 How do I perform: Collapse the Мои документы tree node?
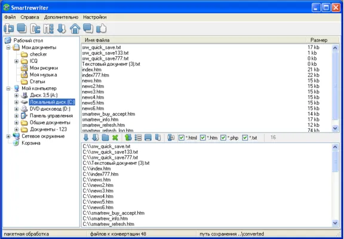[x=8, y=47]
